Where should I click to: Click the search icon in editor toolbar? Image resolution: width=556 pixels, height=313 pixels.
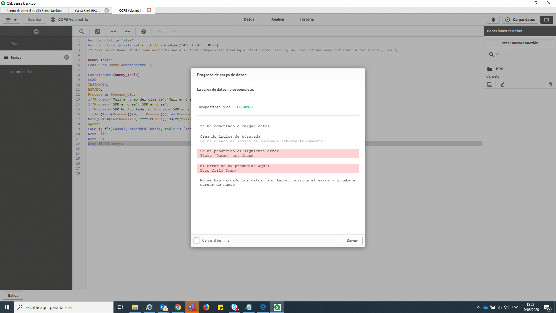pos(82,32)
